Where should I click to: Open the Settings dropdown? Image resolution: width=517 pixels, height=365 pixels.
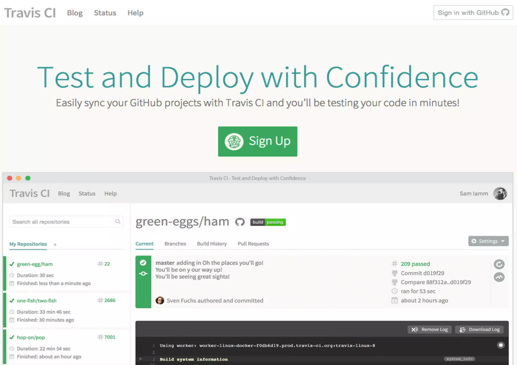488,241
